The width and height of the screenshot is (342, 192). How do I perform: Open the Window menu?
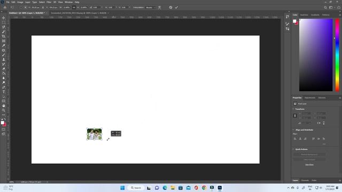pyautogui.click(x=68, y=2)
